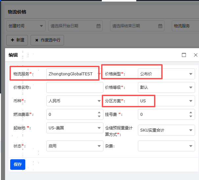Maximize the 编辑 dialog window
199x180 pixels.
184,55
